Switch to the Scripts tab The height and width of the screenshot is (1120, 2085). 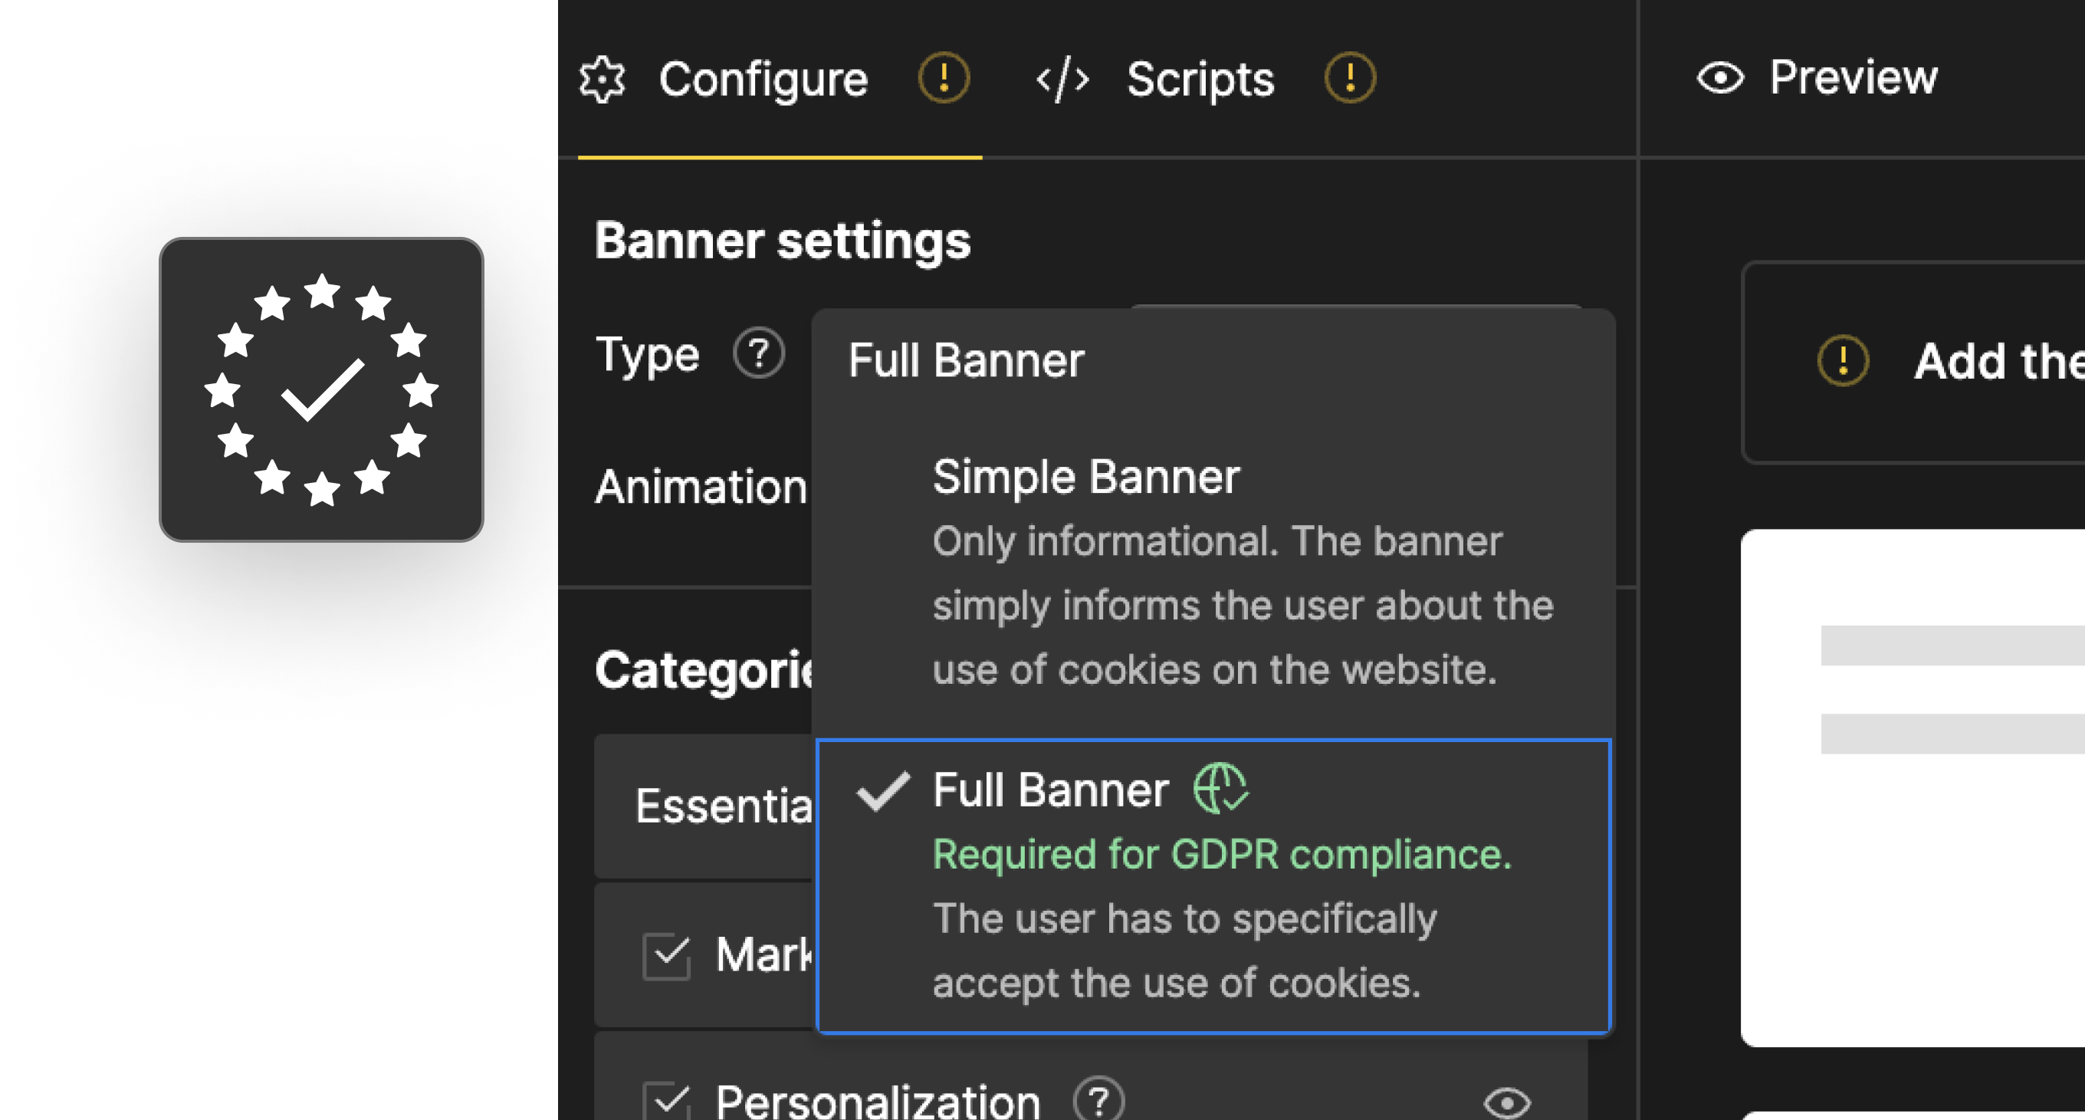coord(1200,79)
